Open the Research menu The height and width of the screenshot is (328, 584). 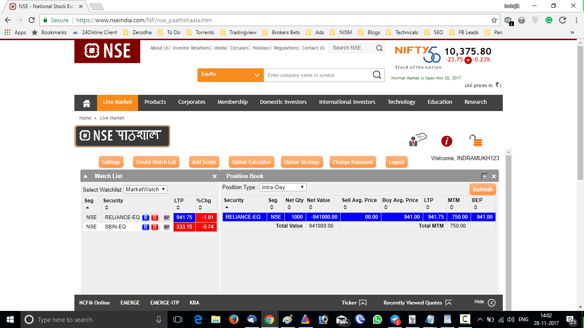tap(476, 102)
